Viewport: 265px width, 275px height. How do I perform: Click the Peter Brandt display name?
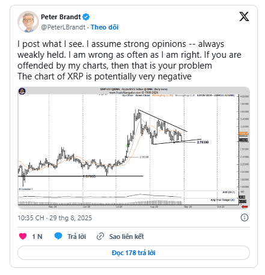point(61,17)
